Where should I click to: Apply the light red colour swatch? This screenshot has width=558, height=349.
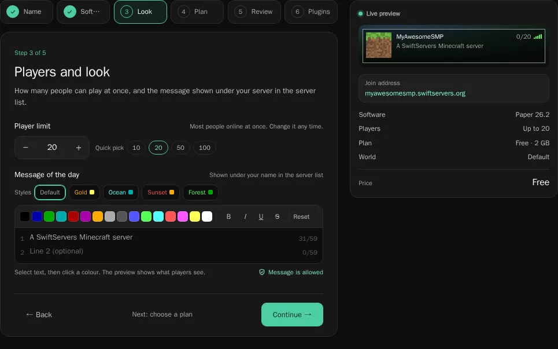click(171, 216)
